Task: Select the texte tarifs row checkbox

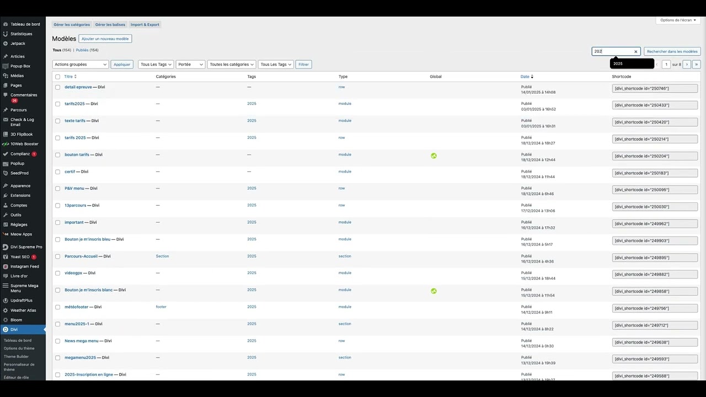Action: 57,121
